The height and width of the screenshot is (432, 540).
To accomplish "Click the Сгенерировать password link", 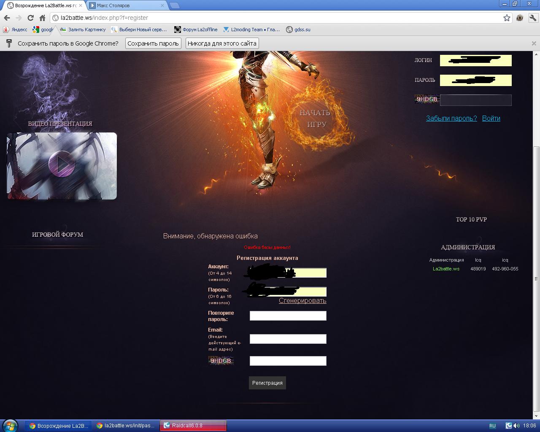I will point(302,300).
